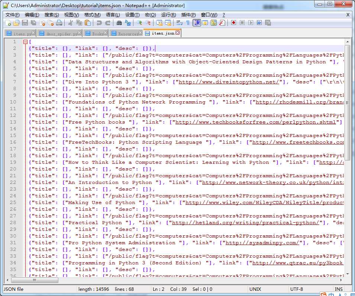
Task: Open the document map icon
Action: click(x=214, y=23)
